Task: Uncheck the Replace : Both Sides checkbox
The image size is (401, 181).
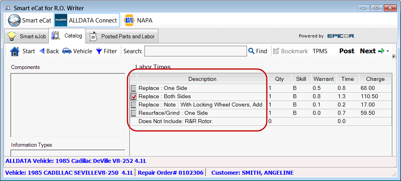Action: (134, 97)
